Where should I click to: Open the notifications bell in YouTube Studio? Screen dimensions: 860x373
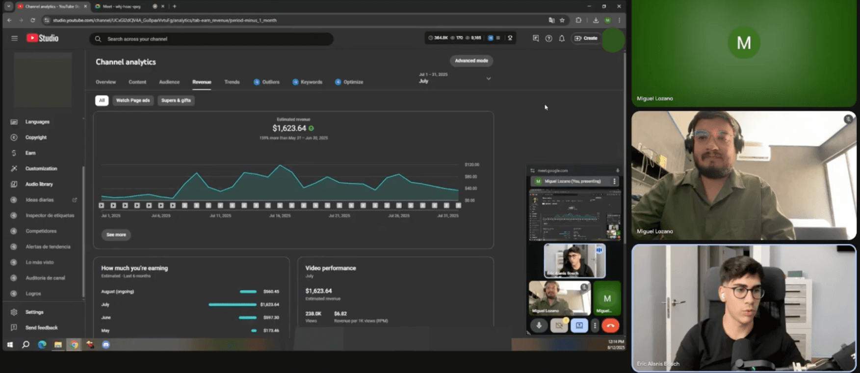point(562,39)
